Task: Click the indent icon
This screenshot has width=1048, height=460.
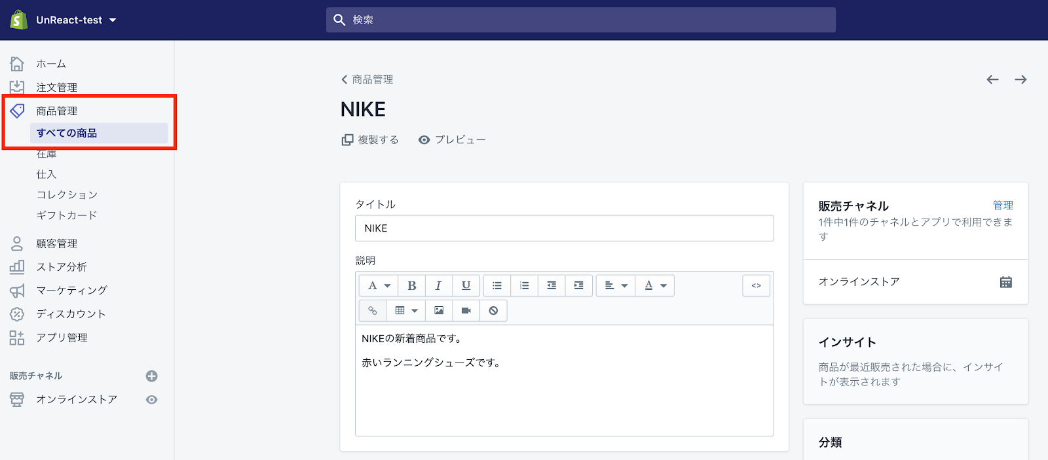Action: coord(578,285)
